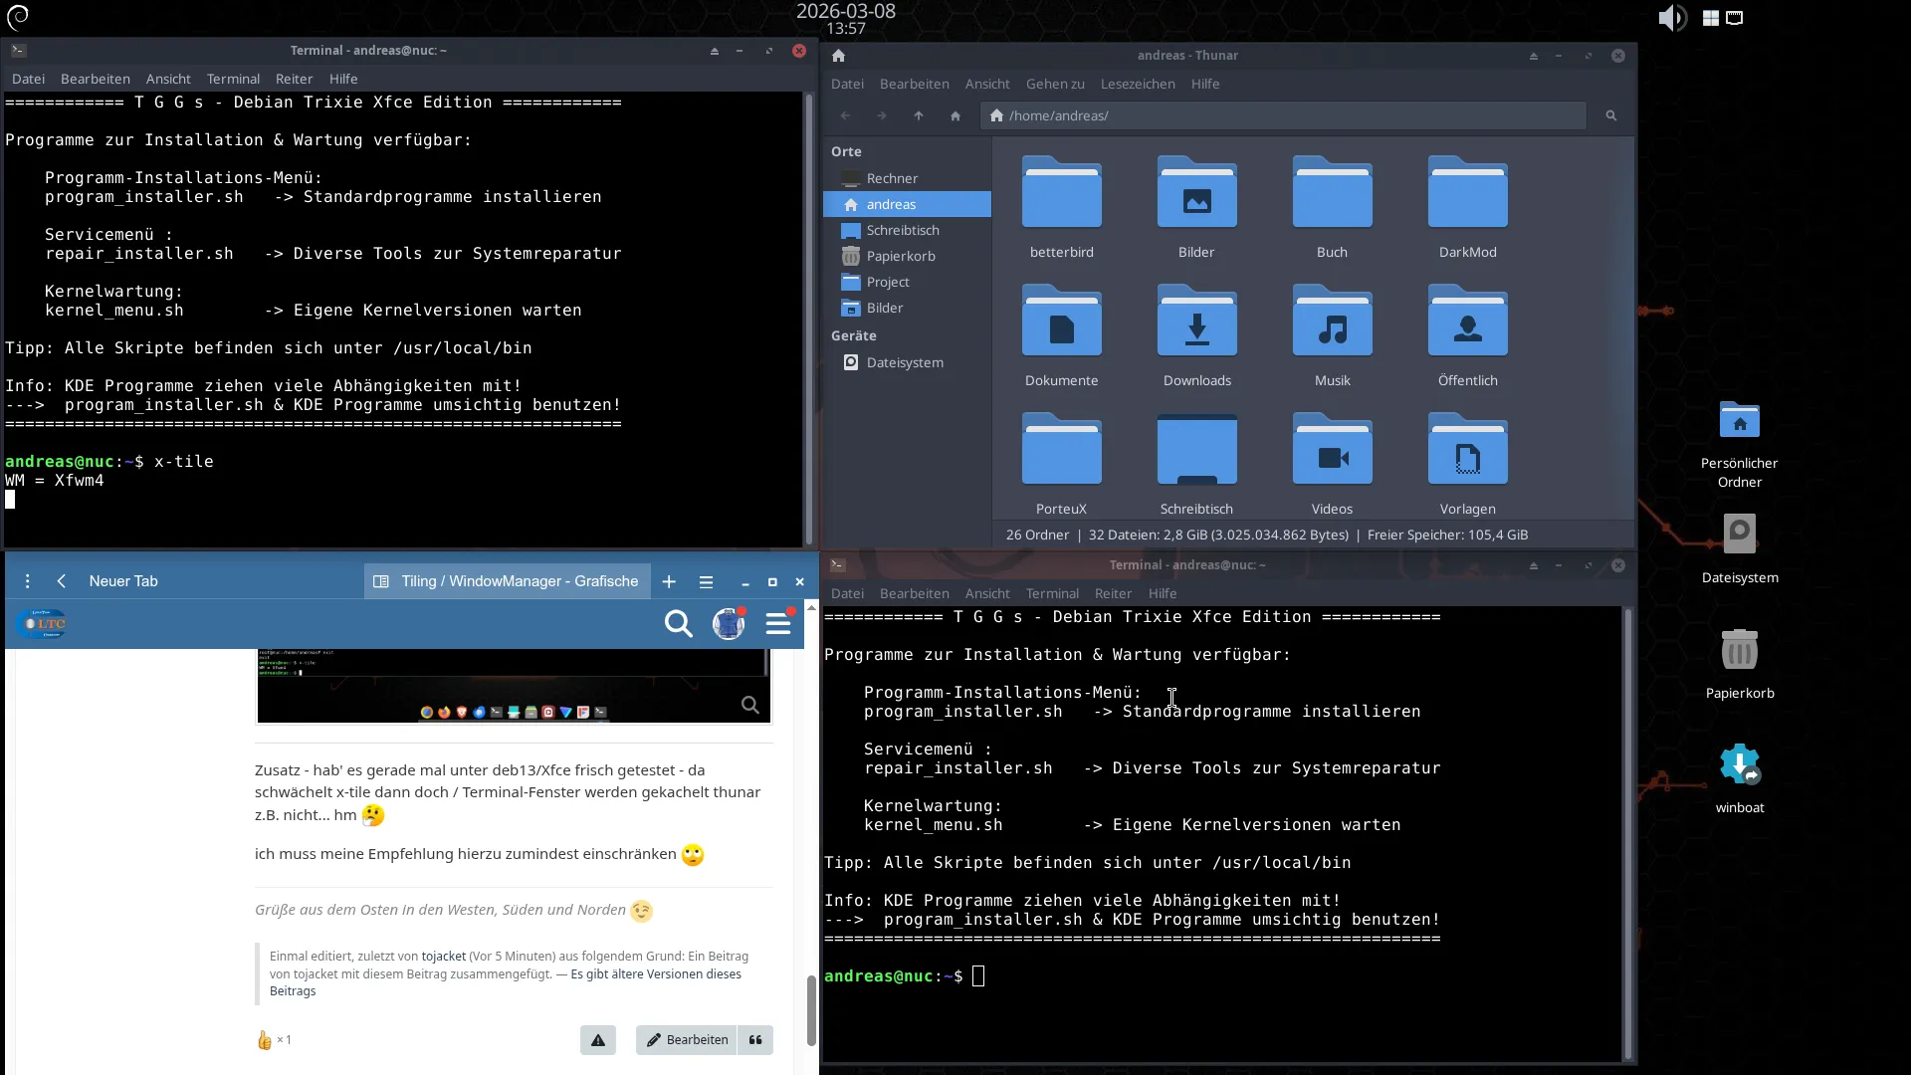Open the user avatar notifications
This screenshot has width=1911, height=1075.
click(729, 624)
